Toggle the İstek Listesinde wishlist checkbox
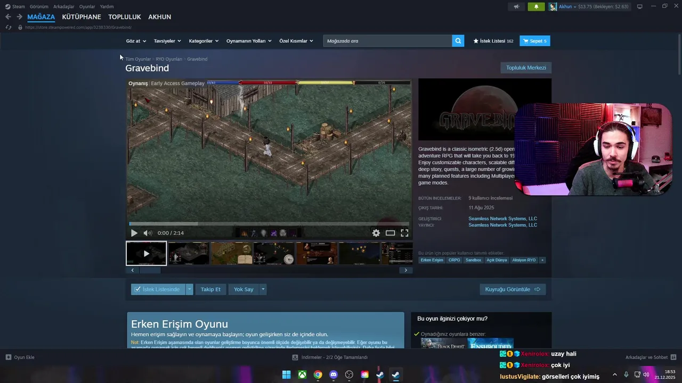This screenshot has width=682, height=383. tap(137, 289)
